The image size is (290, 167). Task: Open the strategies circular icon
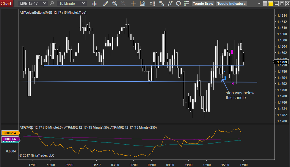coord(178,3)
